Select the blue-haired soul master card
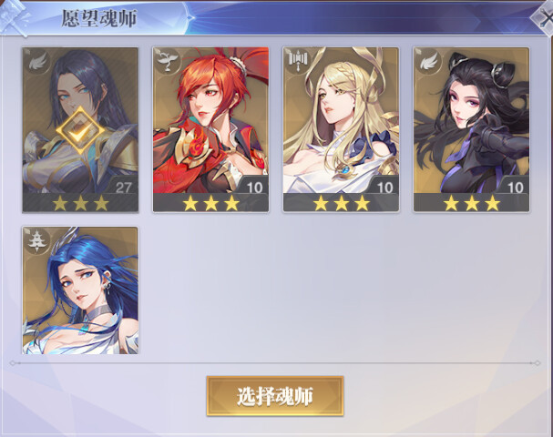 tap(80, 290)
